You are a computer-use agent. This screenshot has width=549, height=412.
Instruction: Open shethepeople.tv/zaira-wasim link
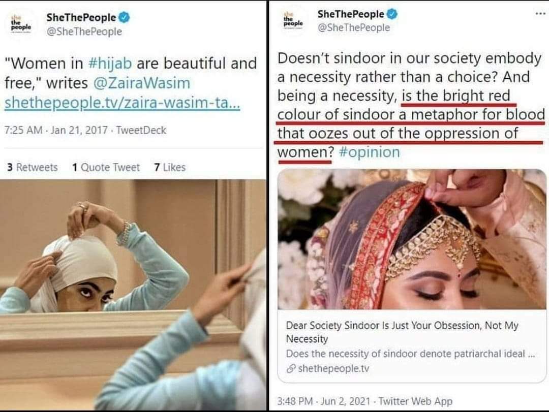[x=122, y=103]
